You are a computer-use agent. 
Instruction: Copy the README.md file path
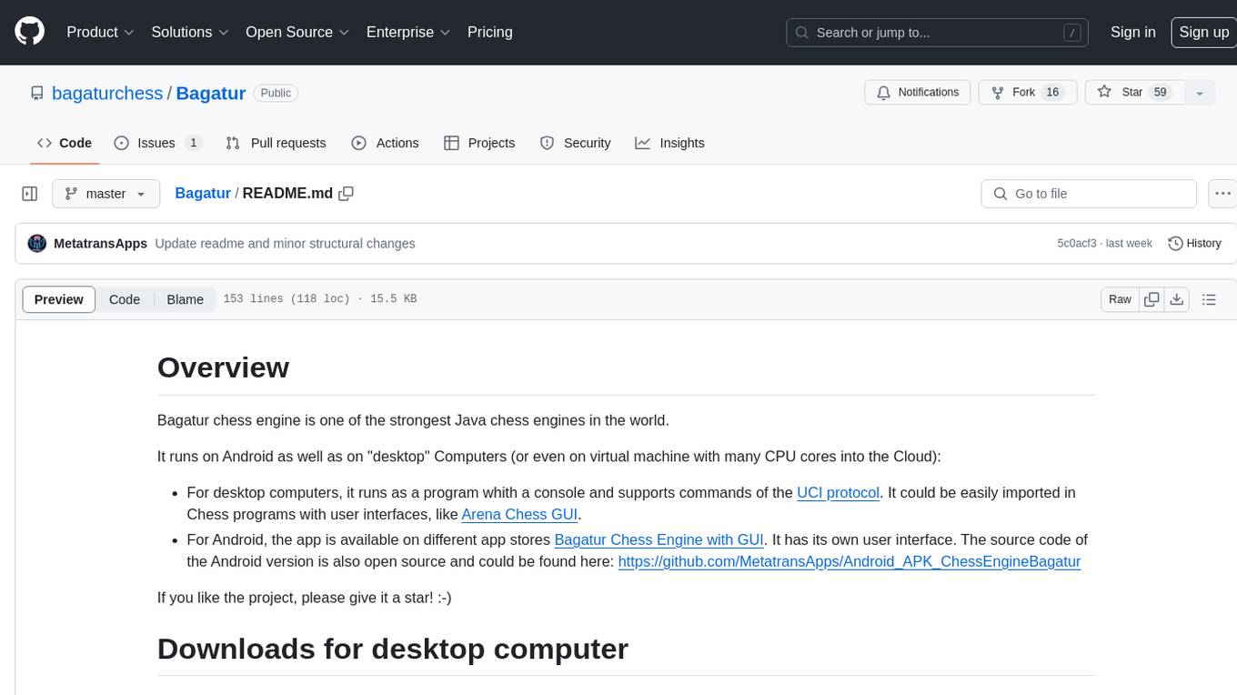(346, 194)
